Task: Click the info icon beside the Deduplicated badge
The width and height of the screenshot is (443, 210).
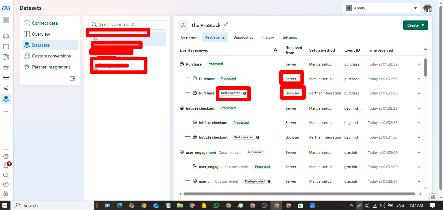Action: point(245,93)
